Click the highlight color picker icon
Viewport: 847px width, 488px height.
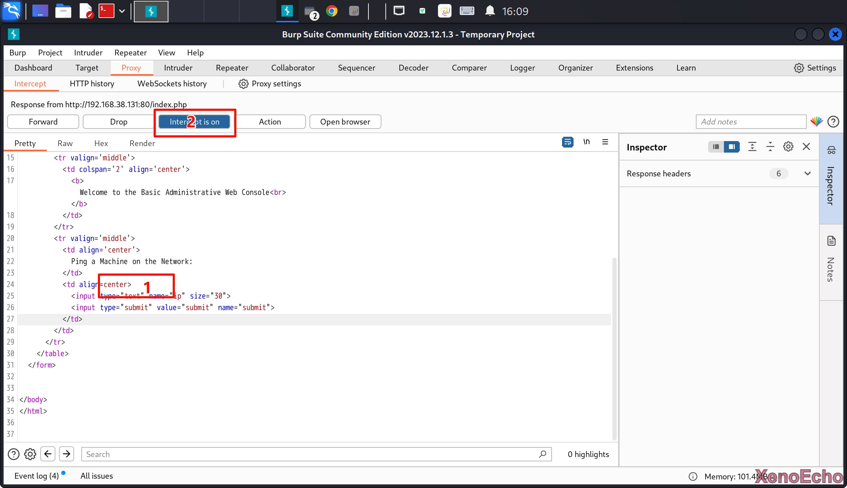(x=816, y=122)
